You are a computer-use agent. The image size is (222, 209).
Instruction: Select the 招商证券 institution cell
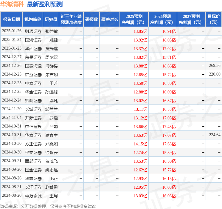(x=33, y=101)
